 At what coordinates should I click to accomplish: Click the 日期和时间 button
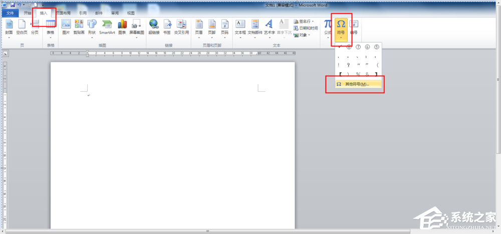coord(306,28)
